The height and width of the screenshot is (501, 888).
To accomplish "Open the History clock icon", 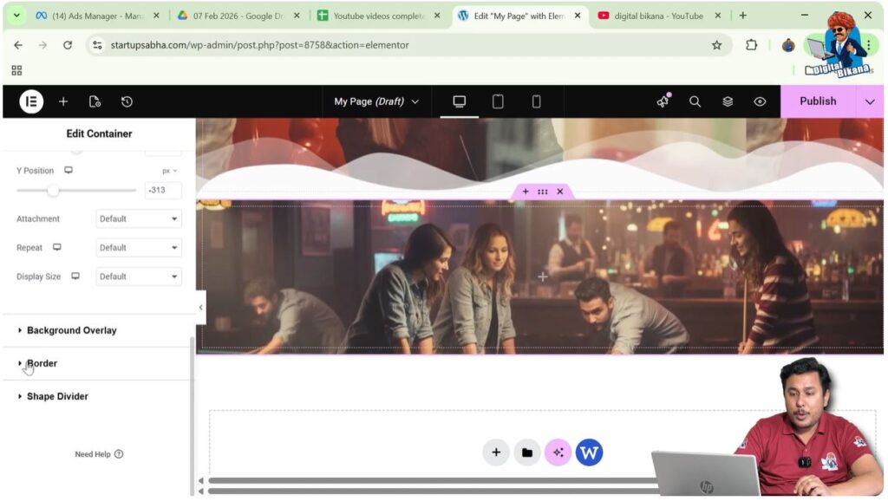I will click(x=127, y=101).
